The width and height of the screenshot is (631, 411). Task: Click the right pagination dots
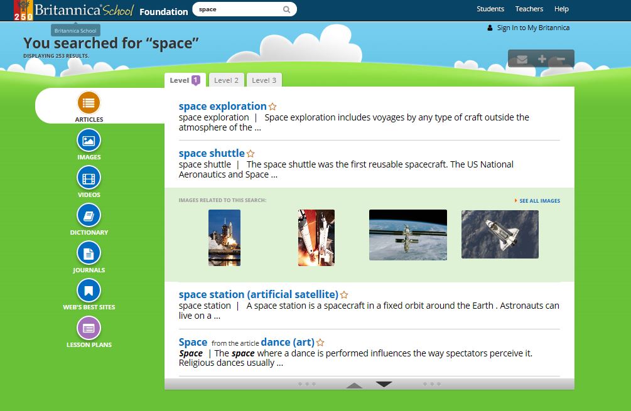[x=432, y=384]
